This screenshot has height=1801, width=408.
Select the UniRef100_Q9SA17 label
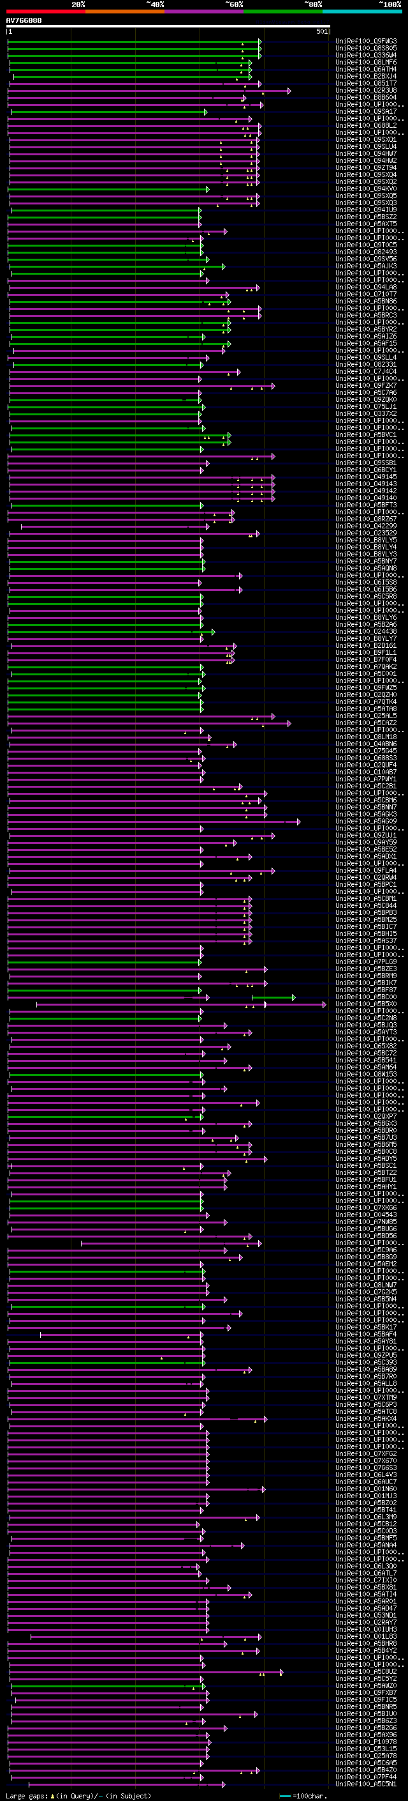pyautogui.click(x=366, y=111)
